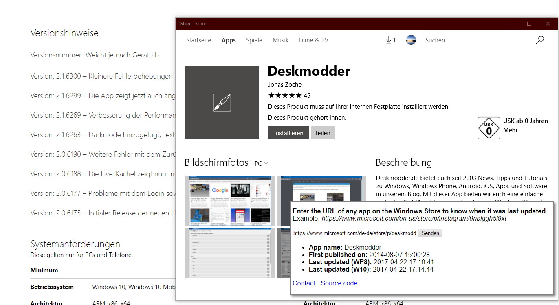Click the Version 2.0.6177 login note
559x305 pixels.
pyautogui.click(x=103, y=193)
